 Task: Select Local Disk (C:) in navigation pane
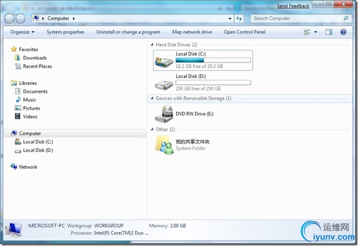[38, 142]
